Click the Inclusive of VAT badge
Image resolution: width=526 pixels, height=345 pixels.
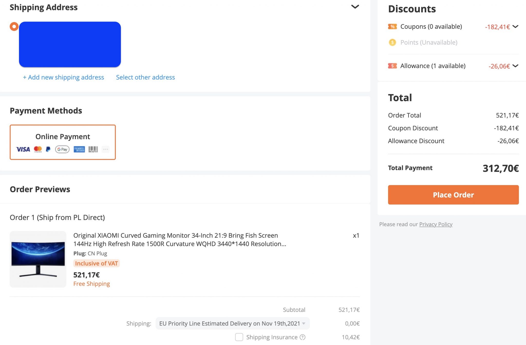coord(97,263)
